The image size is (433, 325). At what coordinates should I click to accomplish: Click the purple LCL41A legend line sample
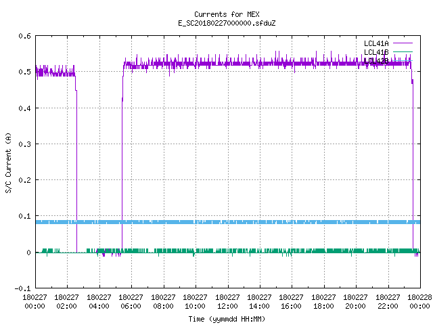coord(403,43)
